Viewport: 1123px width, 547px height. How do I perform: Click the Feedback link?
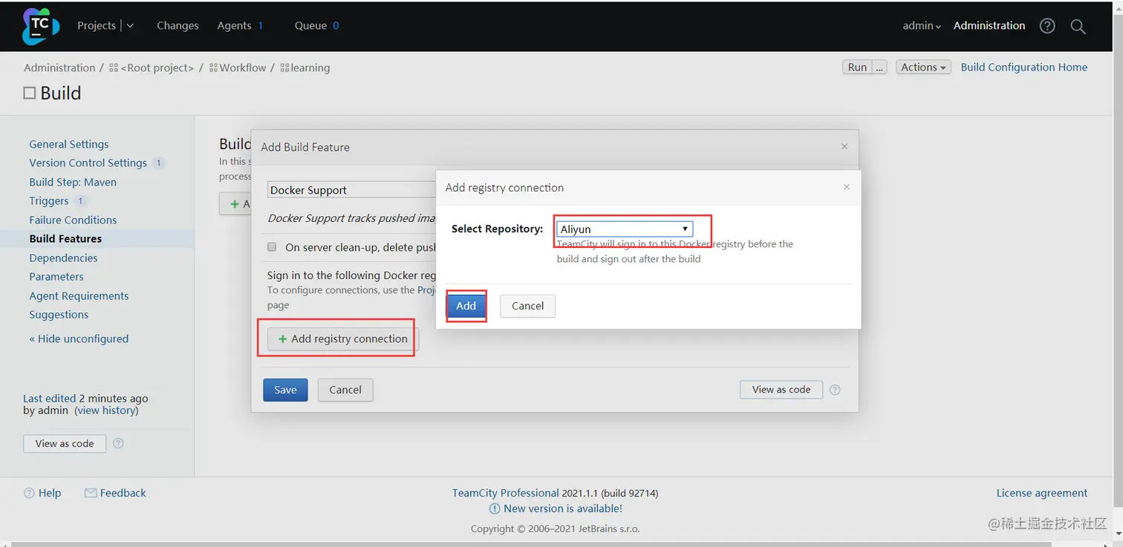[123, 493]
